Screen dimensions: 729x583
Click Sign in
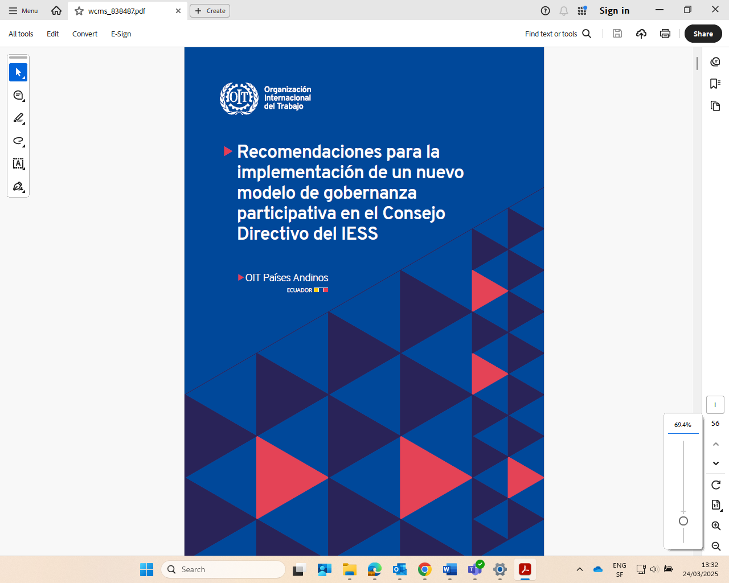[615, 11]
